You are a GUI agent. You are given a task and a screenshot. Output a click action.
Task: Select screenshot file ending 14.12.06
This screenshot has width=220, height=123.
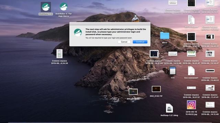173,54
